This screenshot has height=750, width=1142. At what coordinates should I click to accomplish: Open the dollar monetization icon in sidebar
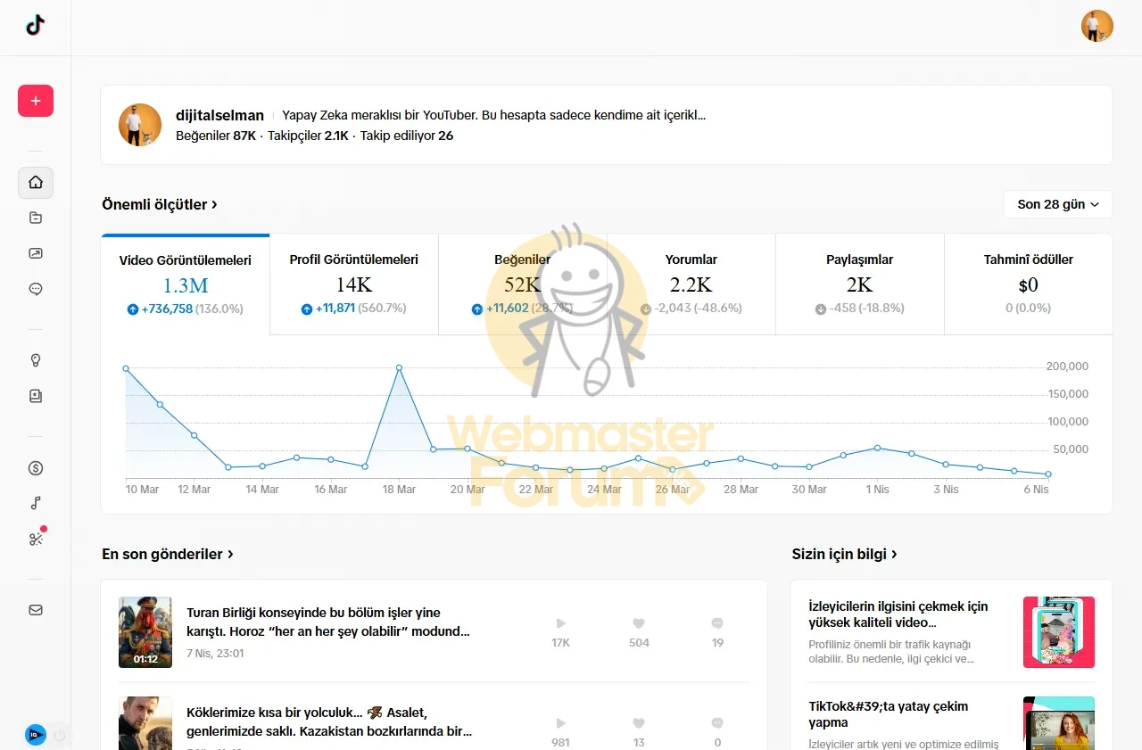coord(36,468)
